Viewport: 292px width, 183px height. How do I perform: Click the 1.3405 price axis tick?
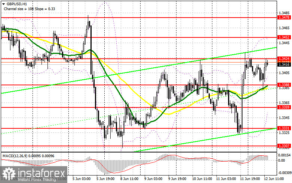[x=284, y=73]
